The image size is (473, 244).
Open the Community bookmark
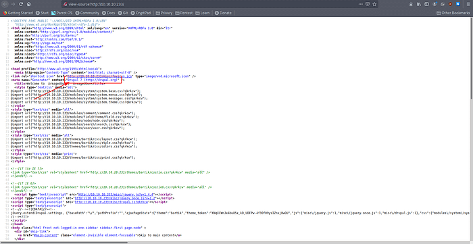pos(87,13)
